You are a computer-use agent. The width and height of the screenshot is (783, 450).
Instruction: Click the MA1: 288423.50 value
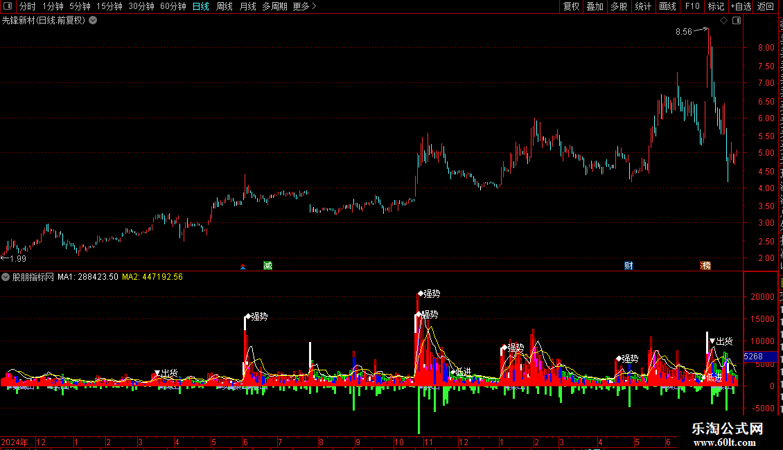click(88, 277)
